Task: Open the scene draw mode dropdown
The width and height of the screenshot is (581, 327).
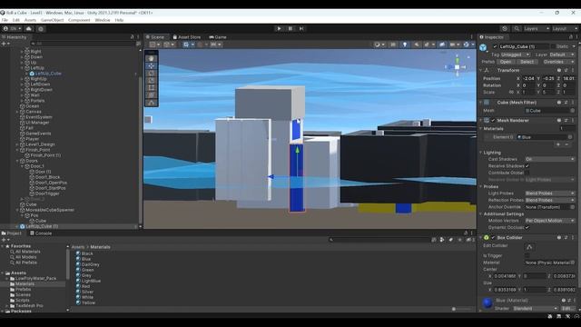Action: [379, 45]
